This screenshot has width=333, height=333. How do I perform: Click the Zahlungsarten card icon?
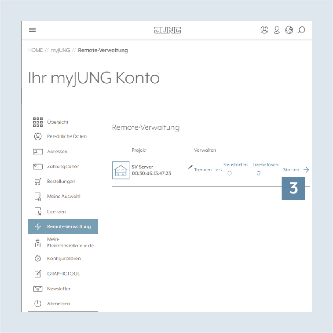(38, 166)
